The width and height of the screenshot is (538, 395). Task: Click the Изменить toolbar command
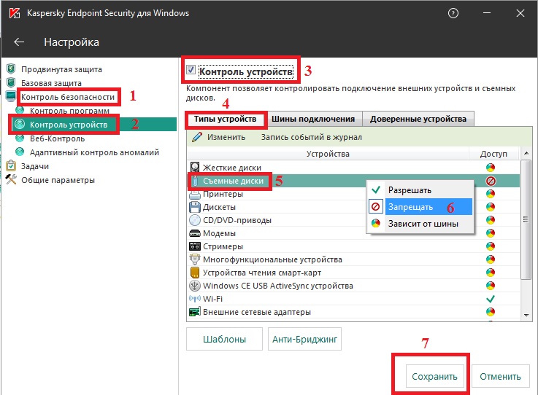pos(226,137)
